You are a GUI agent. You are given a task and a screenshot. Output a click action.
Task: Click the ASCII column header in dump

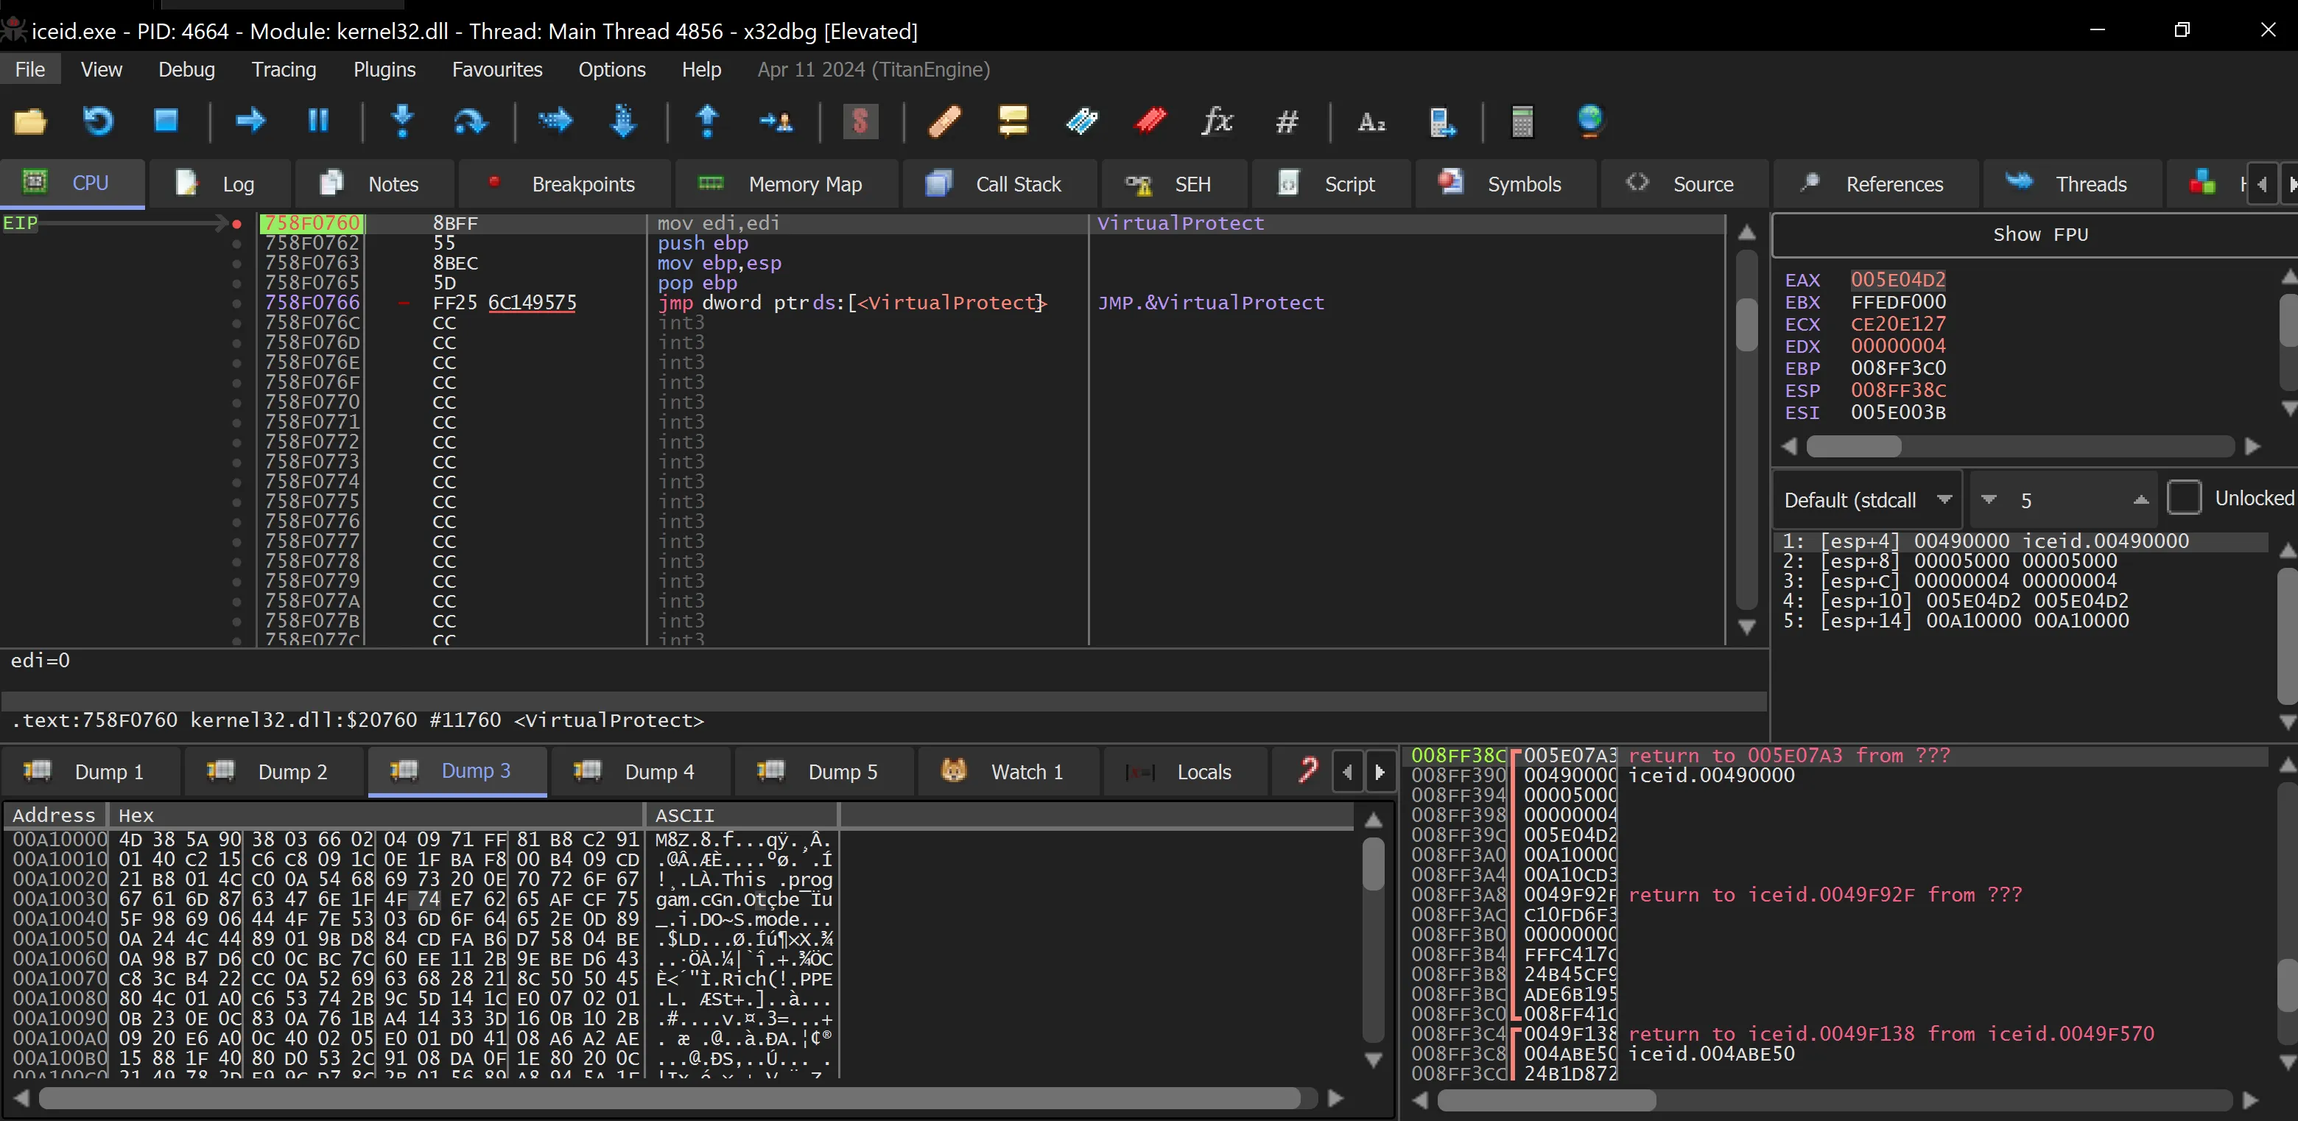740,815
